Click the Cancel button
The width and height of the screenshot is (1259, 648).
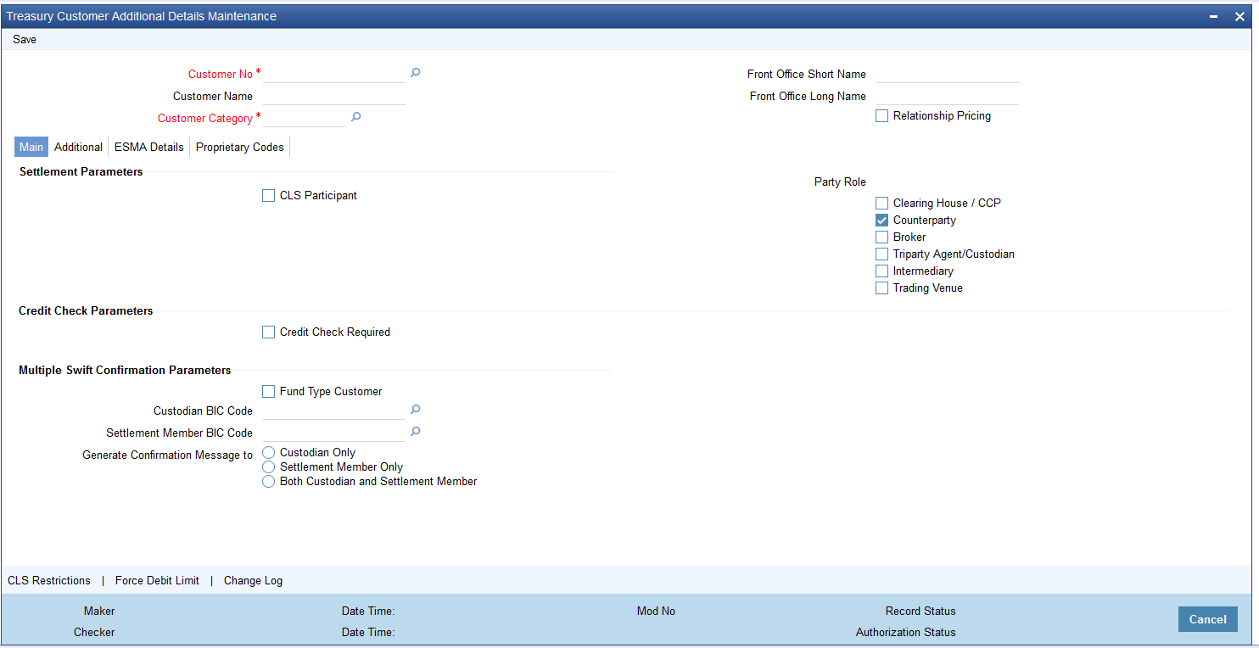point(1208,619)
